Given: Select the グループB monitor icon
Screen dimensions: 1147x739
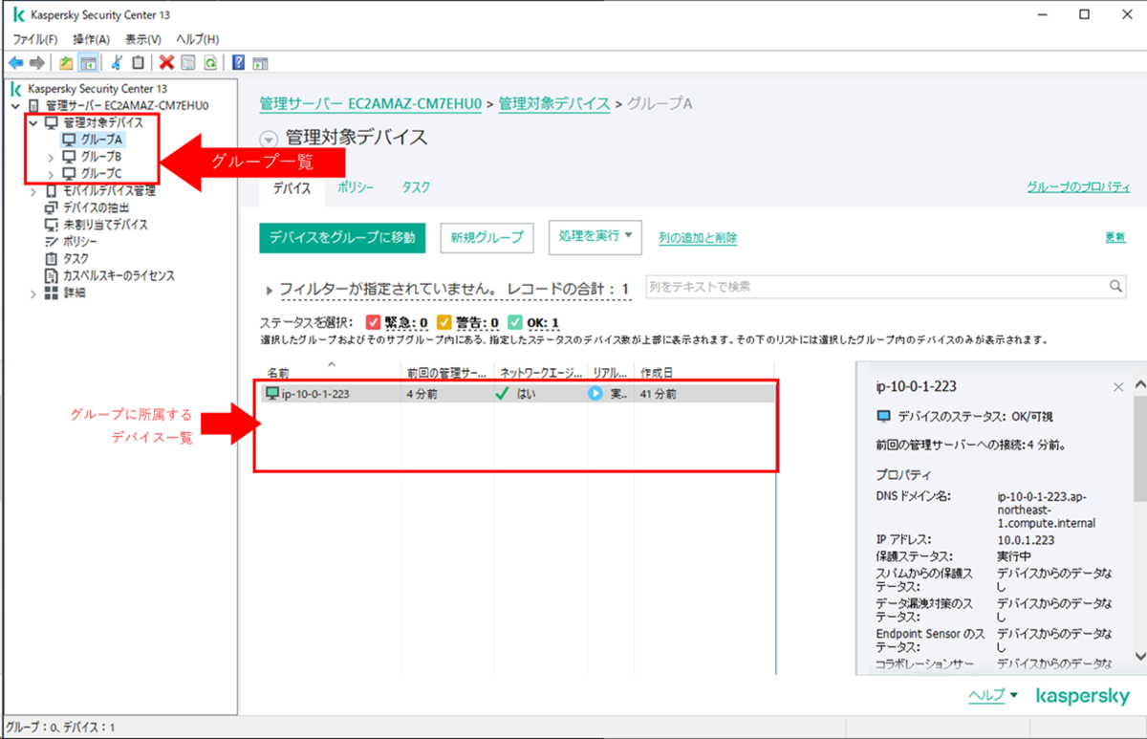Looking at the screenshot, I should click(69, 156).
